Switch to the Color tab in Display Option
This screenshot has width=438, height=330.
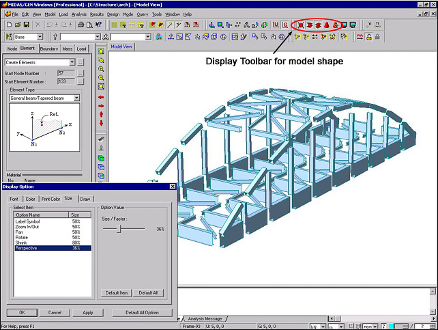(x=30, y=199)
